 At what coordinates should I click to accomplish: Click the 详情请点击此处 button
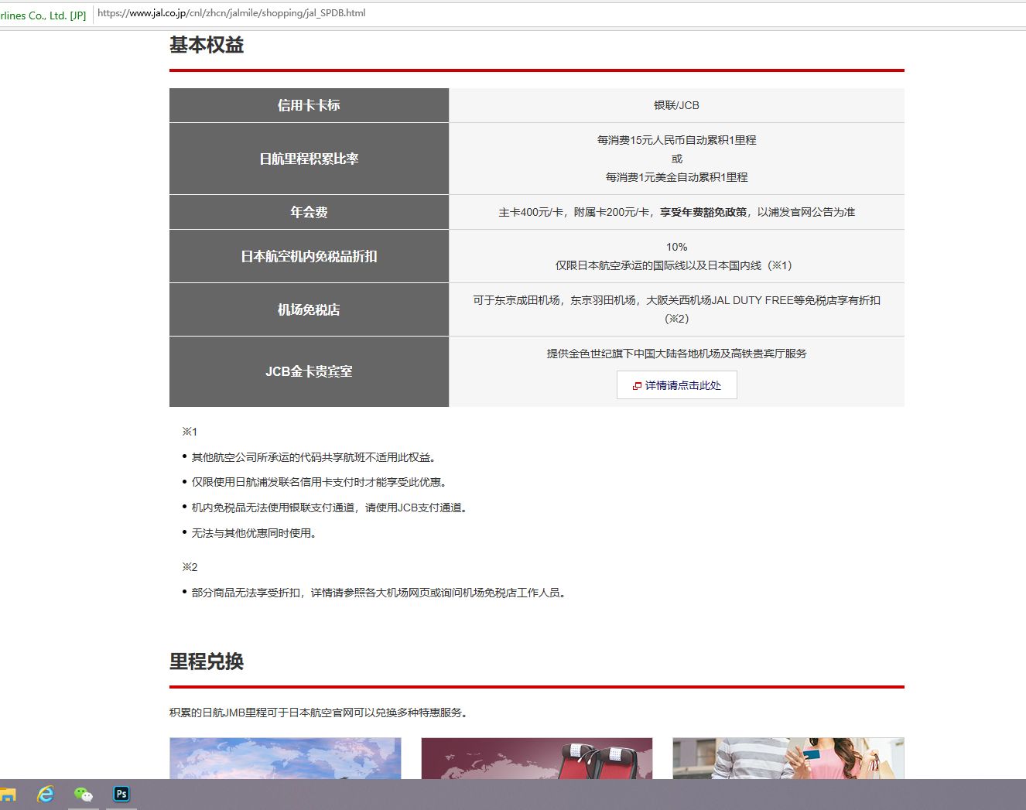tap(676, 385)
